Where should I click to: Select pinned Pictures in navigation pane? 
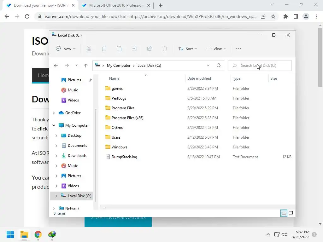74,80
